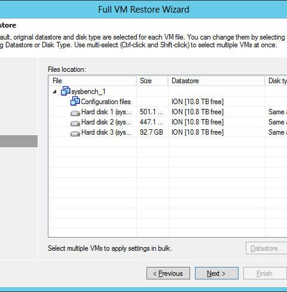The width and height of the screenshot is (287, 292).
Task: Select the Configuration files row
Action: (x=106, y=102)
